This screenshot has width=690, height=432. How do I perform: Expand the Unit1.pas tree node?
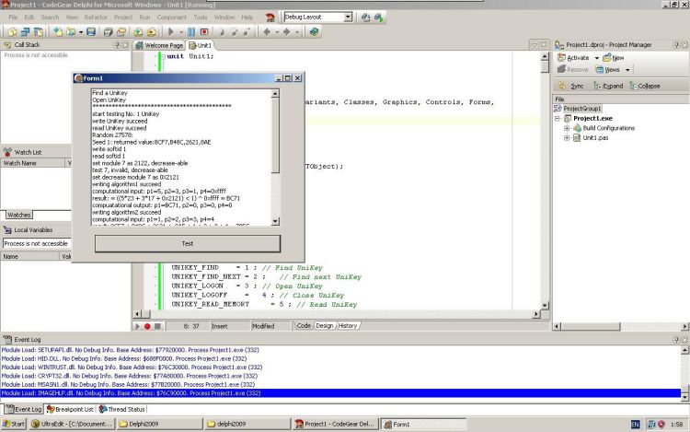567,138
